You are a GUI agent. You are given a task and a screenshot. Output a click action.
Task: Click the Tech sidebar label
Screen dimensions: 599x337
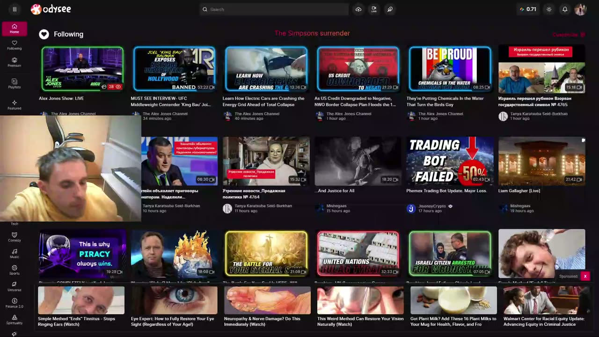point(15,224)
